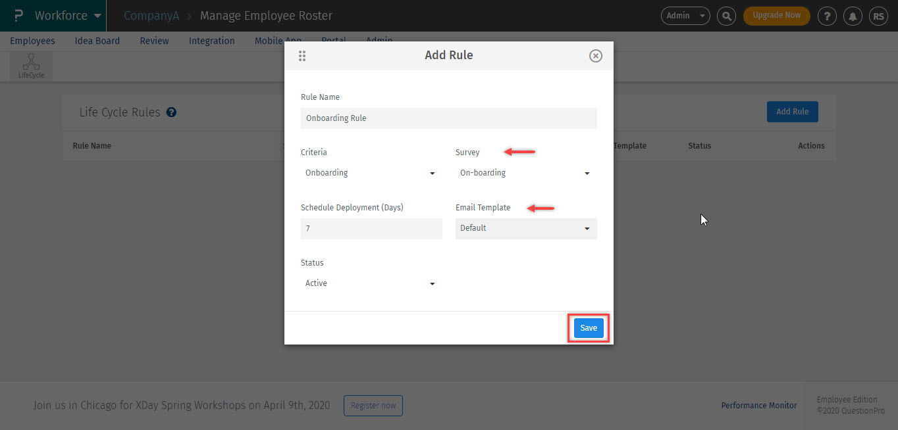Click the RS user avatar icon
This screenshot has height=430, width=898.
[x=878, y=16]
